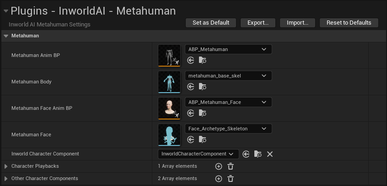The width and height of the screenshot is (387, 186).
Task: Browse to InworldCharacterComponent class asset
Action: (258, 154)
